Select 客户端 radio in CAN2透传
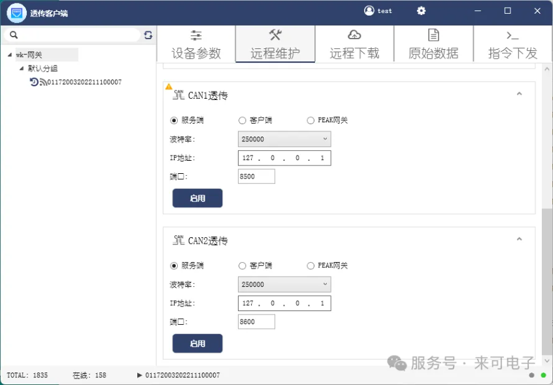The height and width of the screenshot is (385, 553). point(242,266)
